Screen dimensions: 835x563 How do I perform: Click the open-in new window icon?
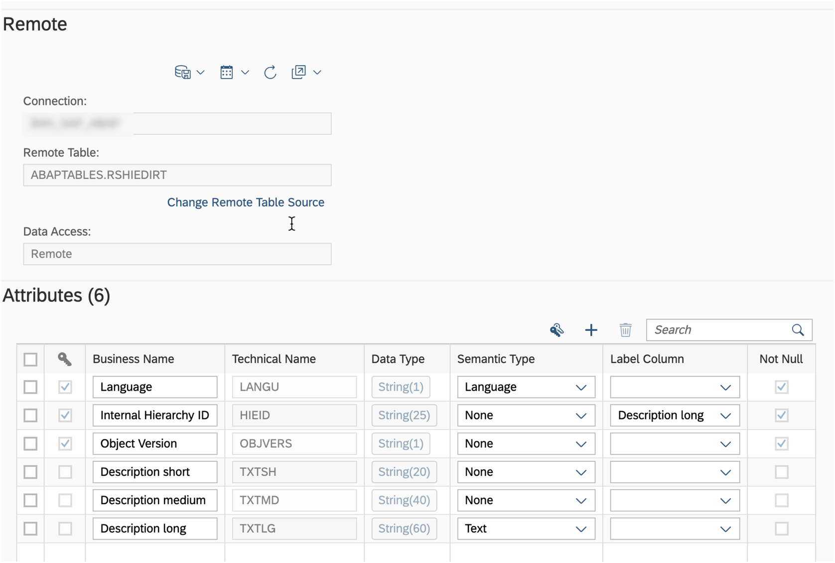coord(298,72)
